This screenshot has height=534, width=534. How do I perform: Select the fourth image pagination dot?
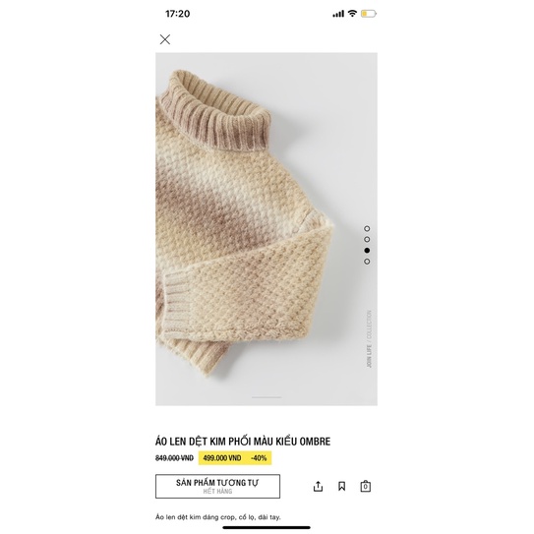point(367,262)
